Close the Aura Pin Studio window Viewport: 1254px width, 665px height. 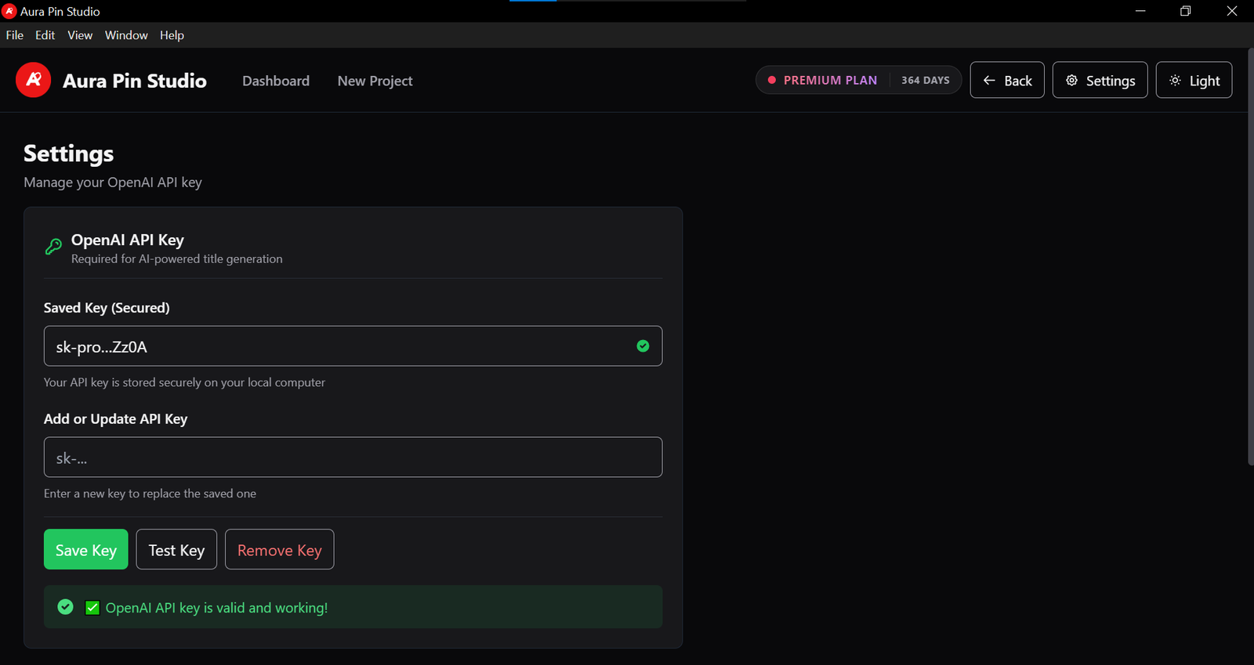pyautogui.click(x=1231, y=11)
